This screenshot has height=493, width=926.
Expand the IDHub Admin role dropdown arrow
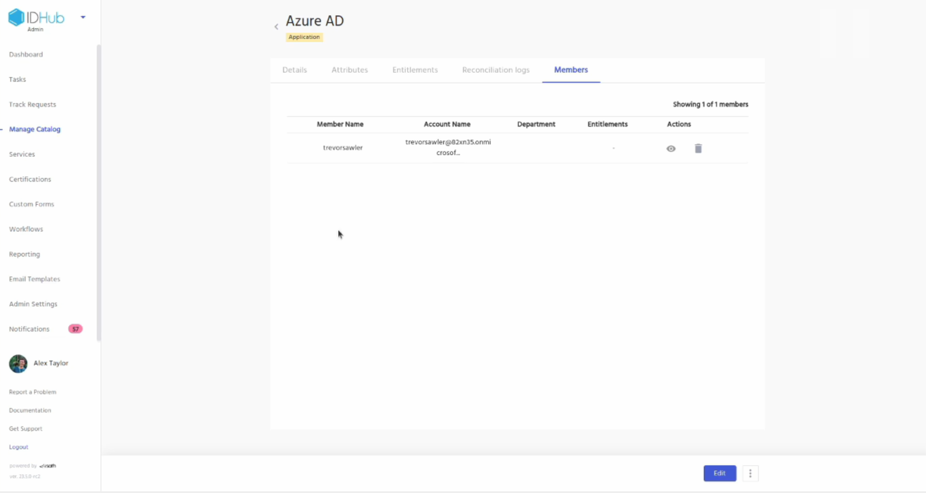click(x=83, y=17)
